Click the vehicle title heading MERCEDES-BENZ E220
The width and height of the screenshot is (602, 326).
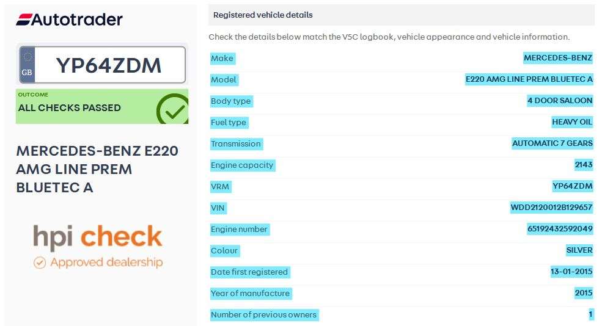97,168
